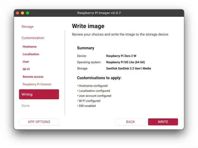Image resolution: width=198 pixels, height=148 pixels.
Task: Maximize window with green button
Action: [x=28, y=13]
